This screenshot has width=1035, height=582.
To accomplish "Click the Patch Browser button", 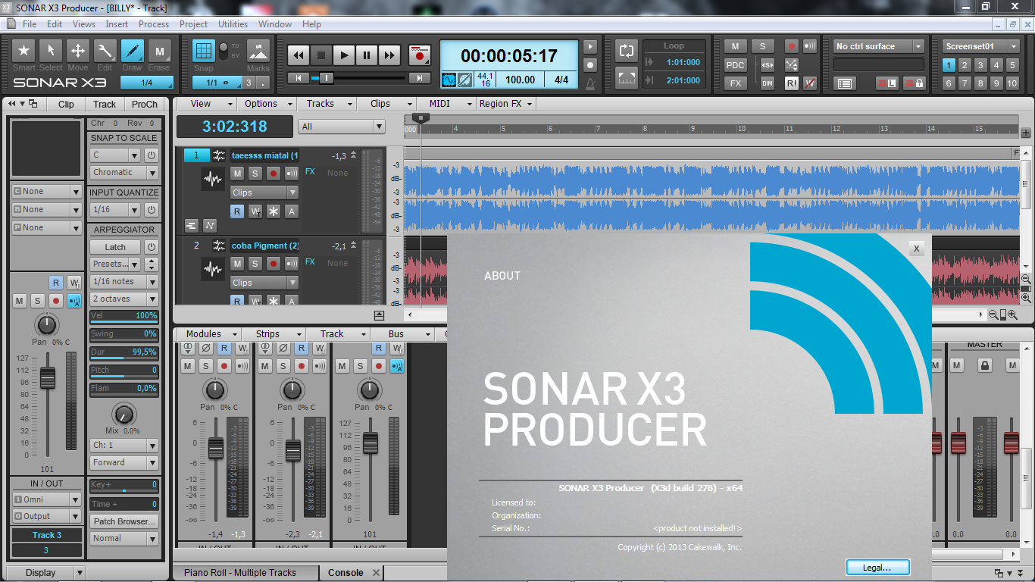I will click(x=124, y=521).
